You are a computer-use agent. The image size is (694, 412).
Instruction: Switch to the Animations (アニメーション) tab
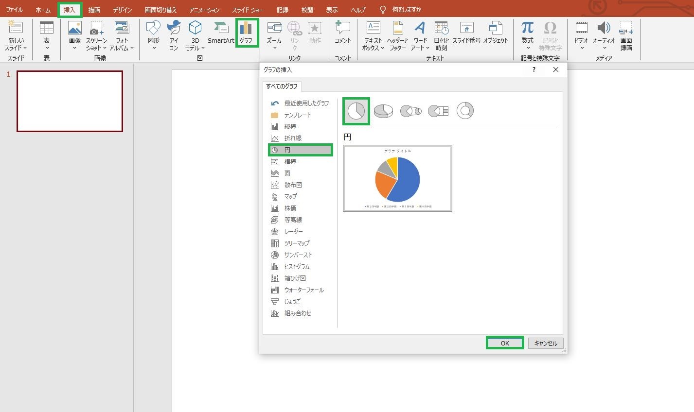(204, 10)
